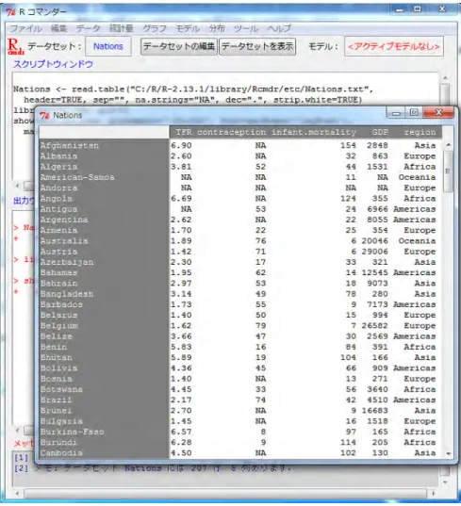461x506 pixels.
Task: Click the アクティブモデルなし model button
Action: pos(393,46)
